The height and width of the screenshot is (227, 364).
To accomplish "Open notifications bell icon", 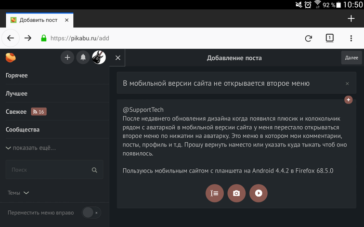I will pyautogui.click(x=83, y=58).
